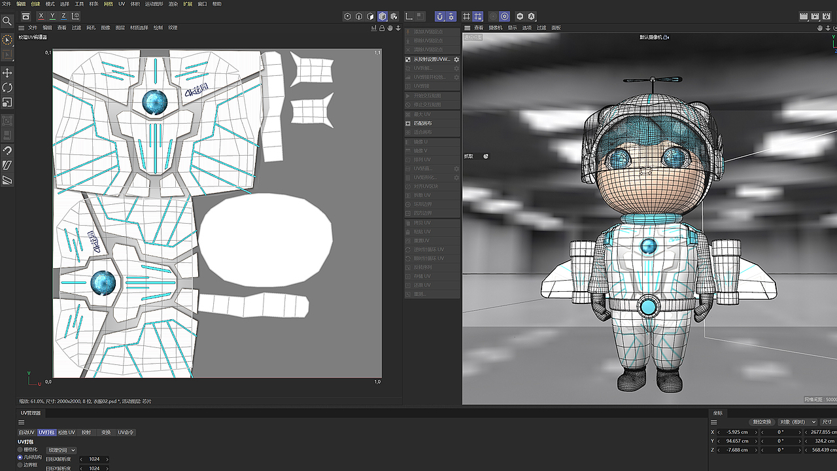Toggle the magnet snap icon
837x471 pixels.
click(x=440, y=16)
